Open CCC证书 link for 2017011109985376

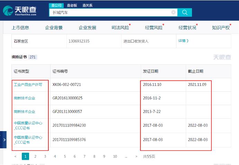click(28, 140)
